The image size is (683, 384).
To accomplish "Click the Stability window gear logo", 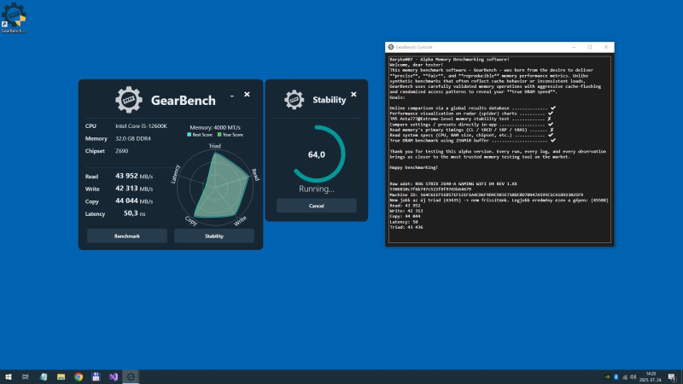I will pyautogui.click(x=294, y=100).
